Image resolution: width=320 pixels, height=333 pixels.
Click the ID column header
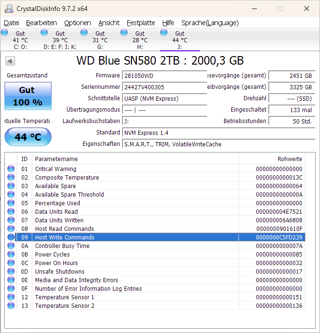pyautogui.click(x=24, y=159)
